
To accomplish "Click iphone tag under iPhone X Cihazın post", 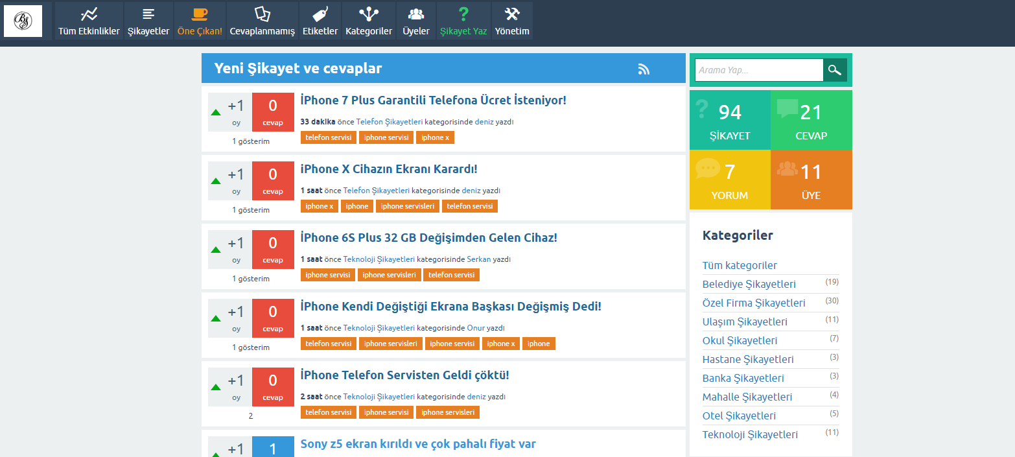I will (x=357, y=206).
